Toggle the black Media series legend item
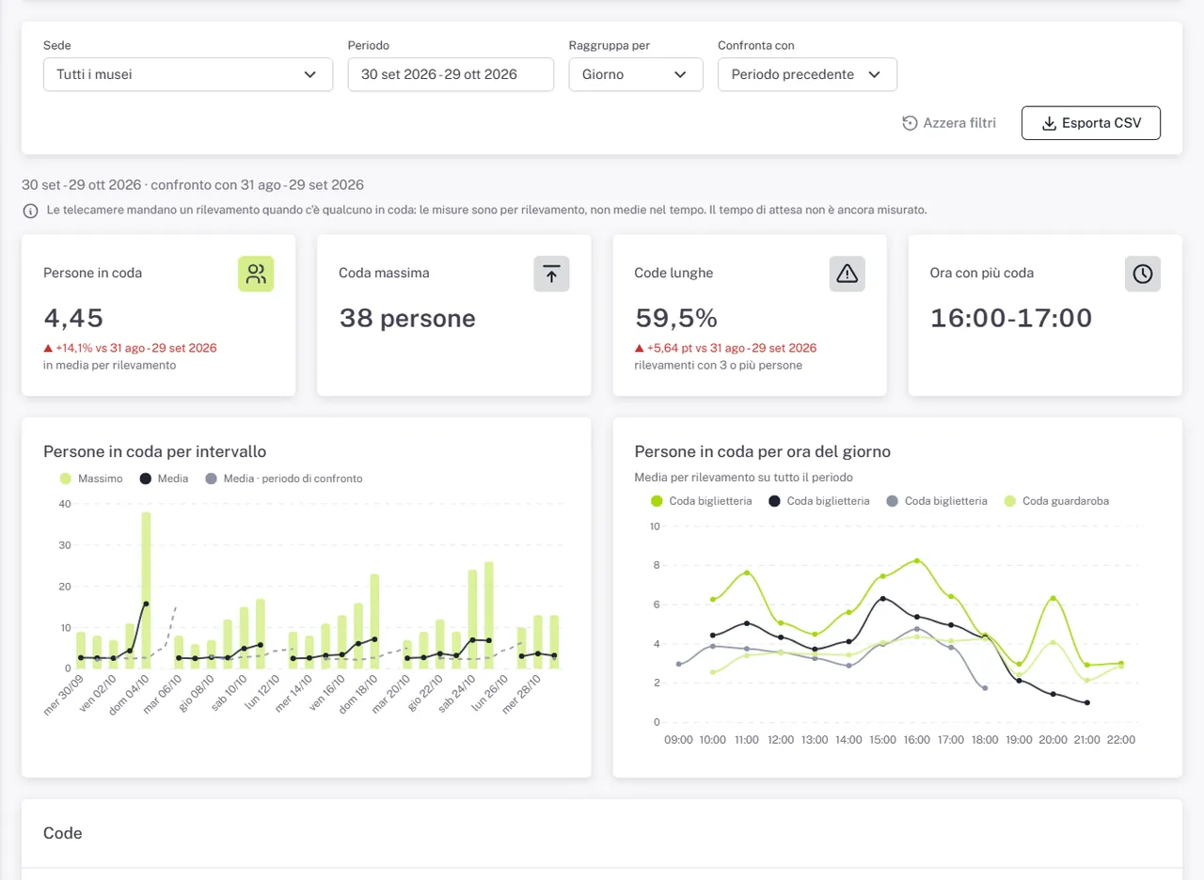The image size is (1204, 880). [164, 479]
